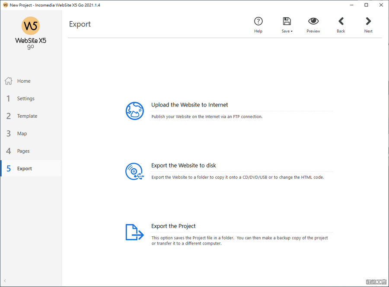Screen dimensions: 389x287
Task: Click the Export page heading
Action: tap(80, 24)
